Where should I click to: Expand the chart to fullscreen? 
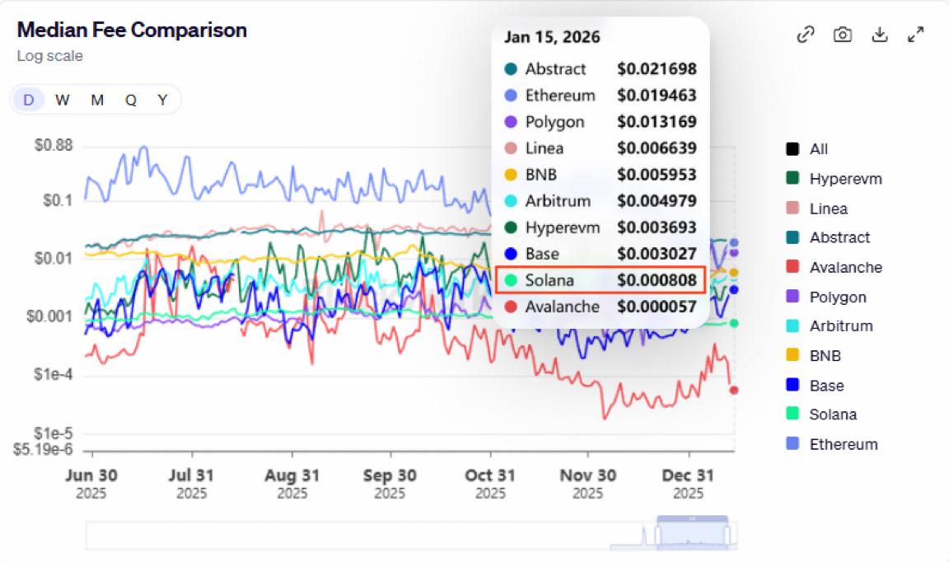pyautogui.click(x=915, y=35)
